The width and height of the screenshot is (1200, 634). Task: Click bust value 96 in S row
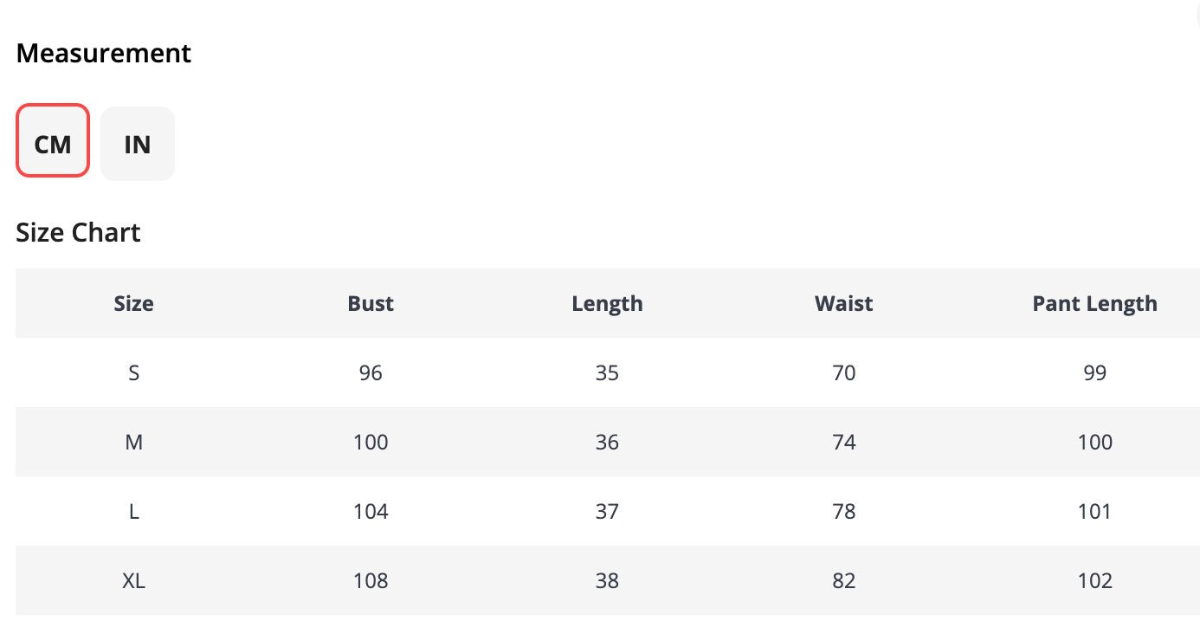click(371, 373)
